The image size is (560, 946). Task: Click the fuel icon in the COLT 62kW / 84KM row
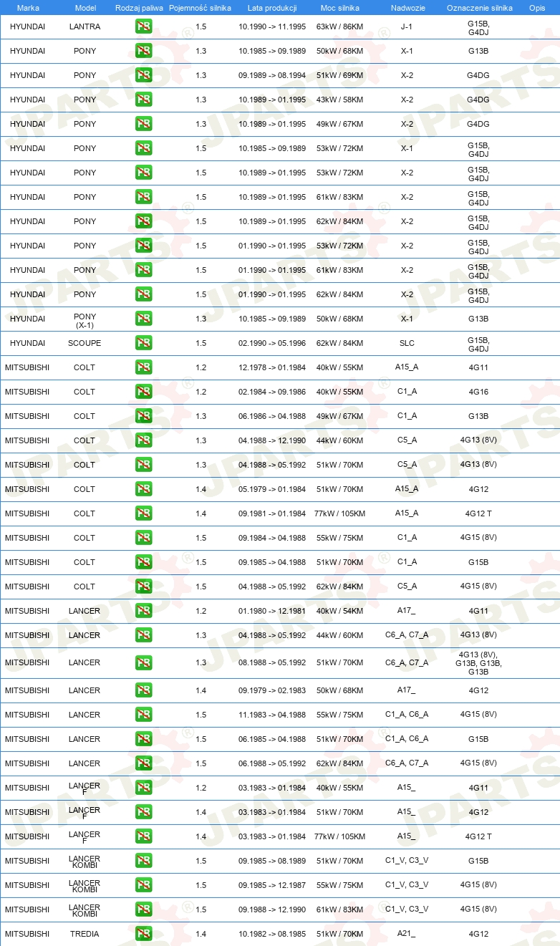pyautogui.click(x=144, y=587)
